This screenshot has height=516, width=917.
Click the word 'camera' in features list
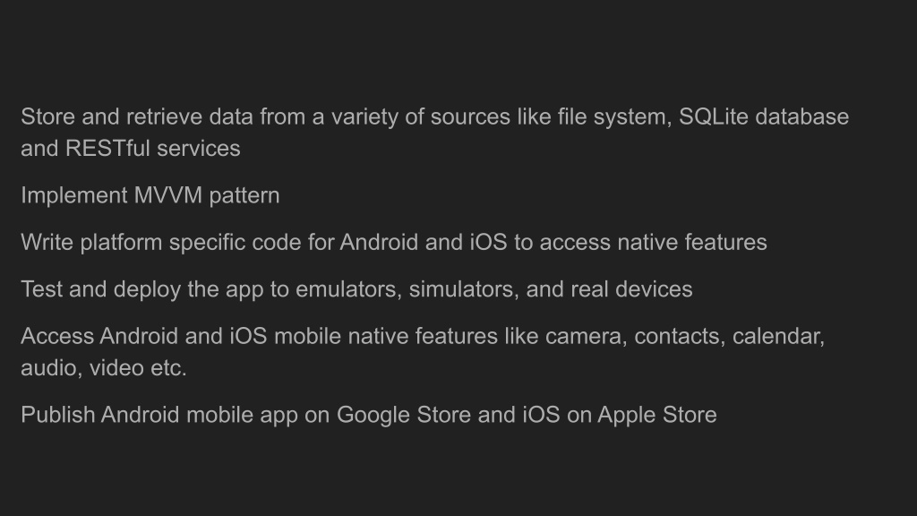coord(586,337)
